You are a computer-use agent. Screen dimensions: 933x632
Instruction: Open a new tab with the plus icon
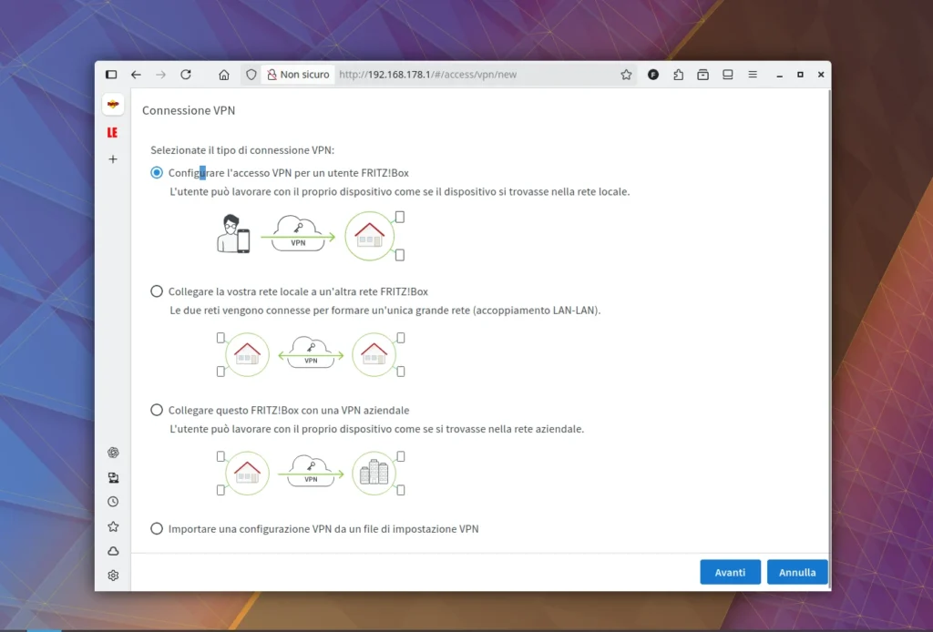click(x=112, y=158)
